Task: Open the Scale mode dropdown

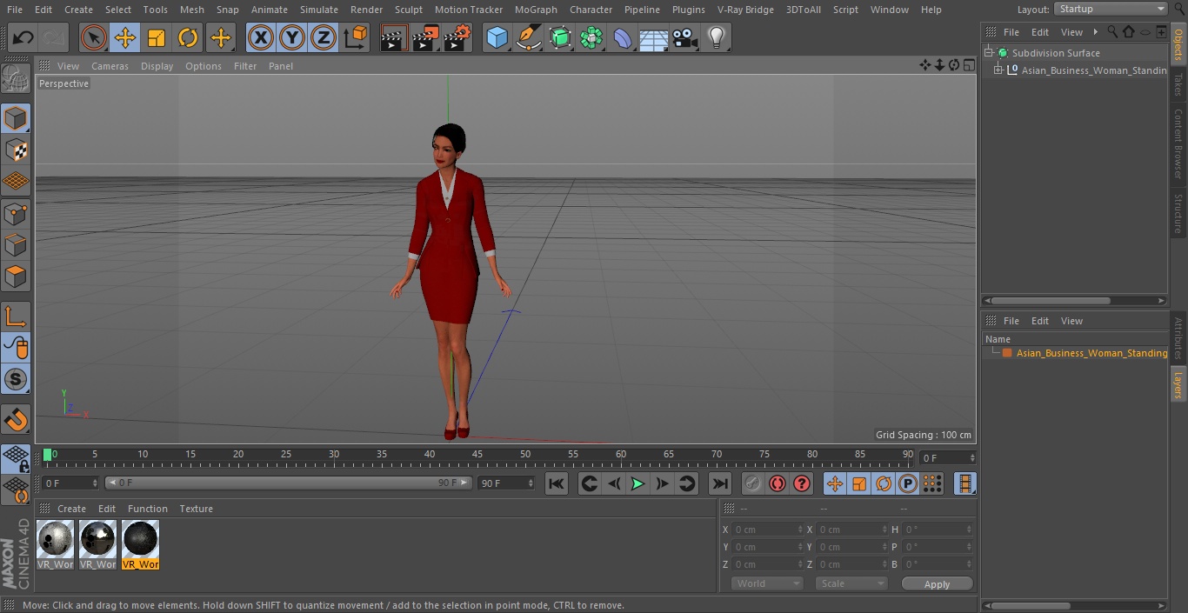Action: tap(851, 583)
